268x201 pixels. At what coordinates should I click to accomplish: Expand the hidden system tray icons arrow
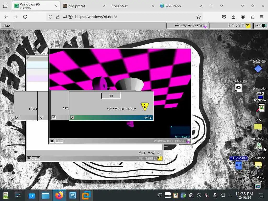[x=230, y=195]
